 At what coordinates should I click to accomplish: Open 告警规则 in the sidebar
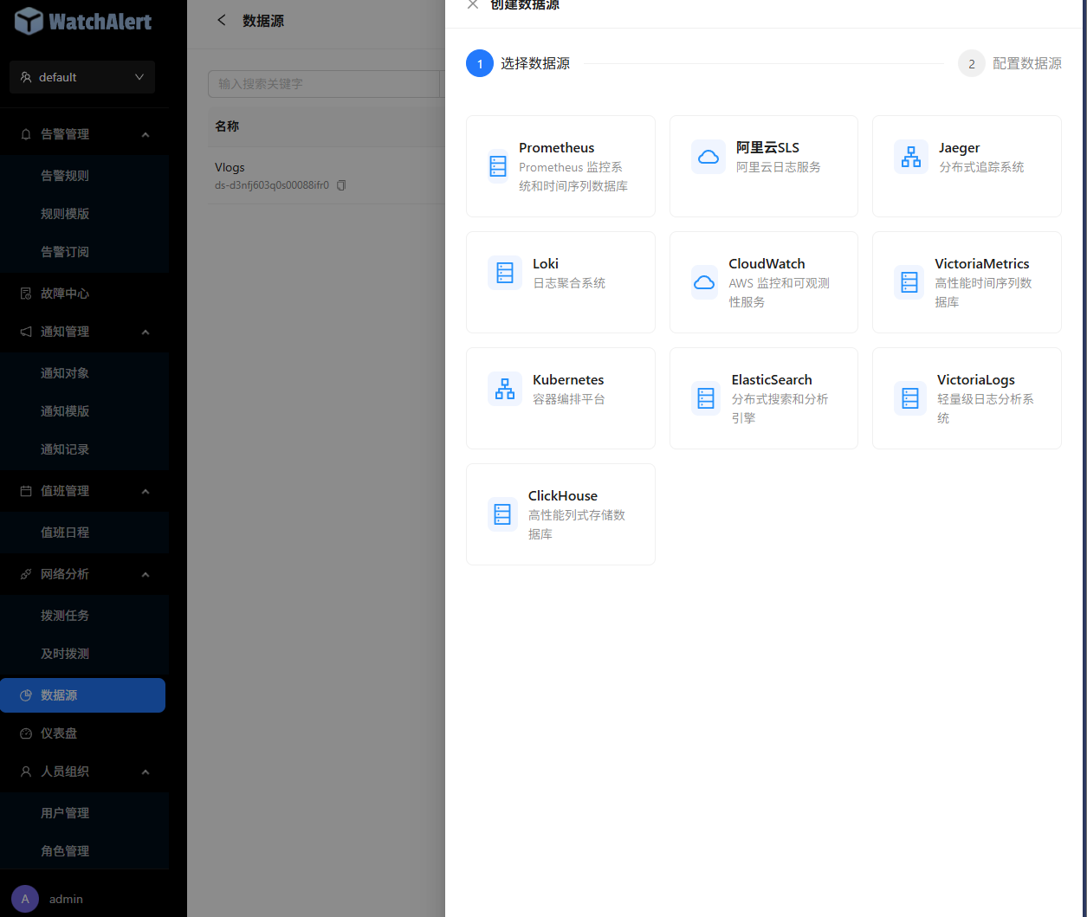[65, 176]
